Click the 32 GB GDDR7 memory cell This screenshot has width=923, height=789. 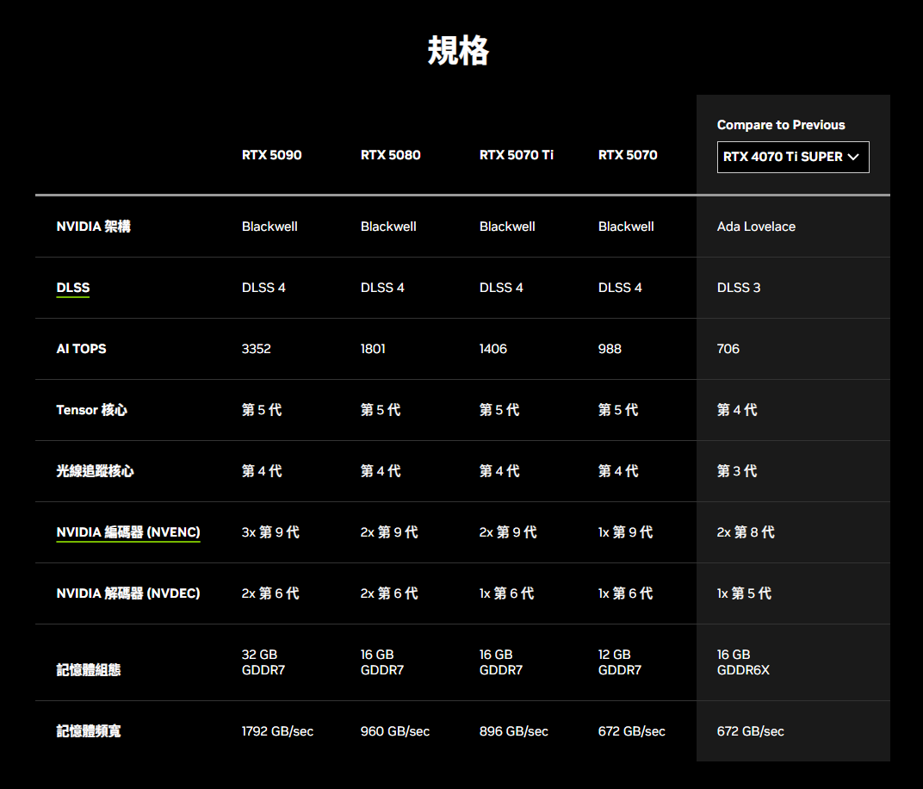[x=263, y=662]
